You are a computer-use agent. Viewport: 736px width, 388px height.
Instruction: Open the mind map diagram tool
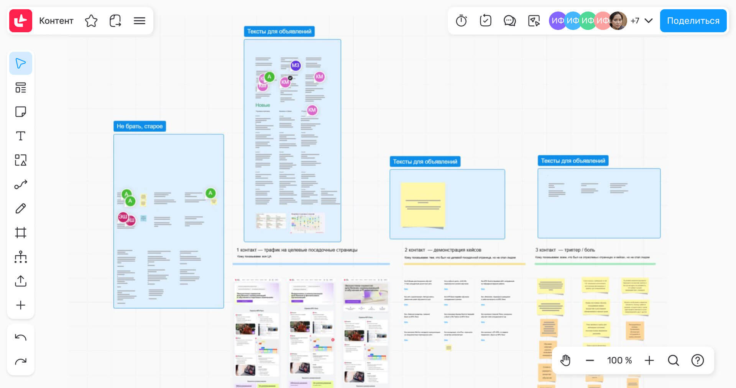pyautogui.click(x=21, y=257)
